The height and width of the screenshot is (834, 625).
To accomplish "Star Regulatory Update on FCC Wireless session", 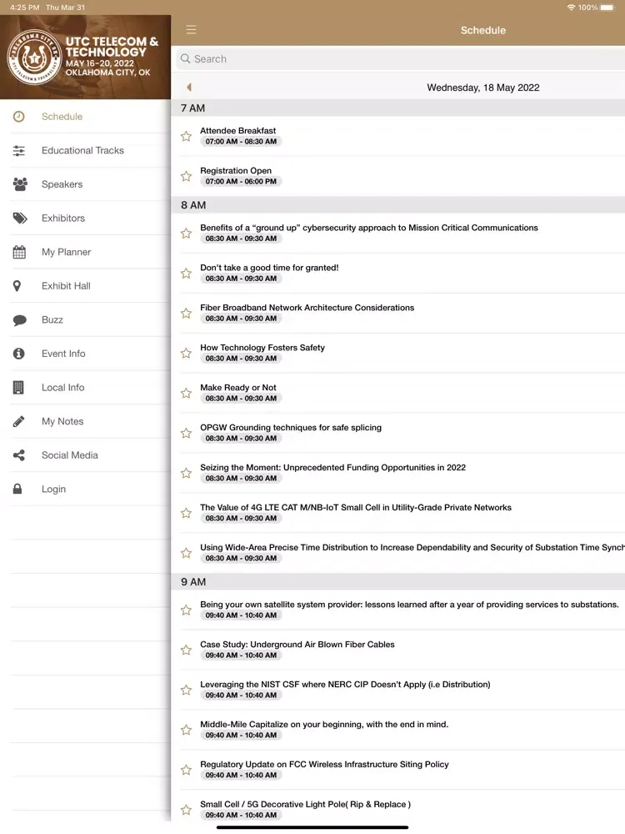I will (x=186, y=770).
